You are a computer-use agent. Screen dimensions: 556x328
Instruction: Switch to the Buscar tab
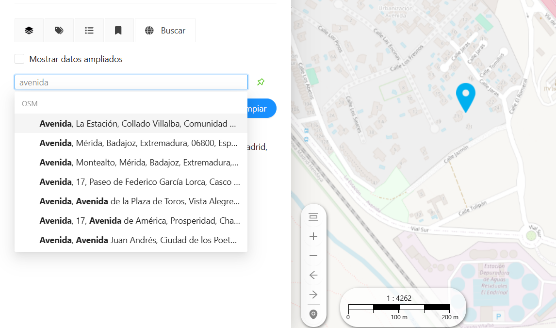click(x=165, y=31)
